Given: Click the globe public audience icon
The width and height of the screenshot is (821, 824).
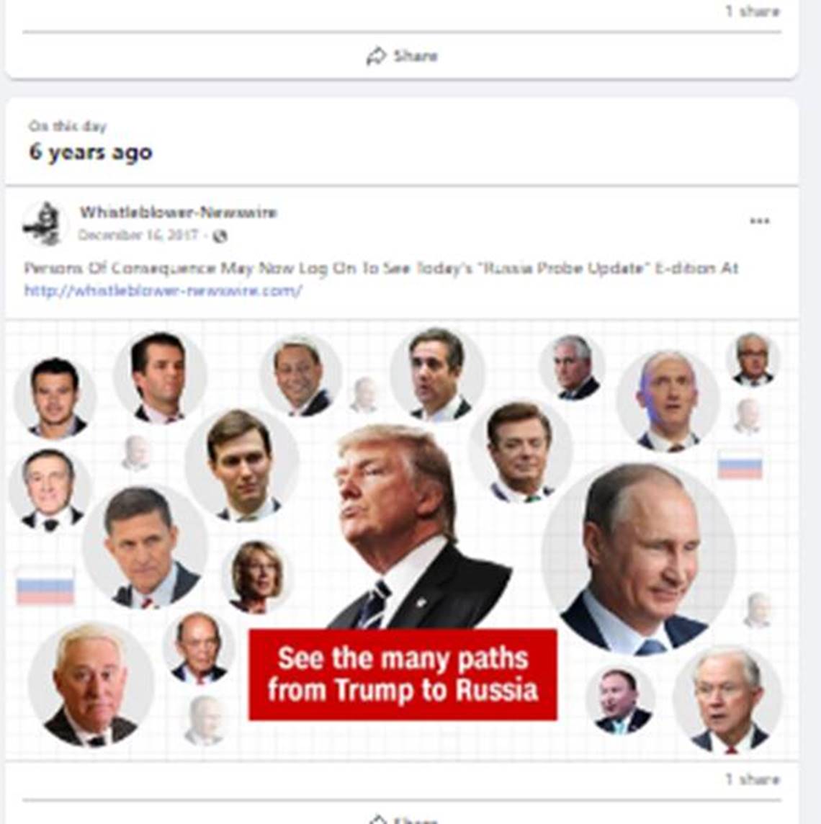Looking at the screenshot, I should pos(220,236).
